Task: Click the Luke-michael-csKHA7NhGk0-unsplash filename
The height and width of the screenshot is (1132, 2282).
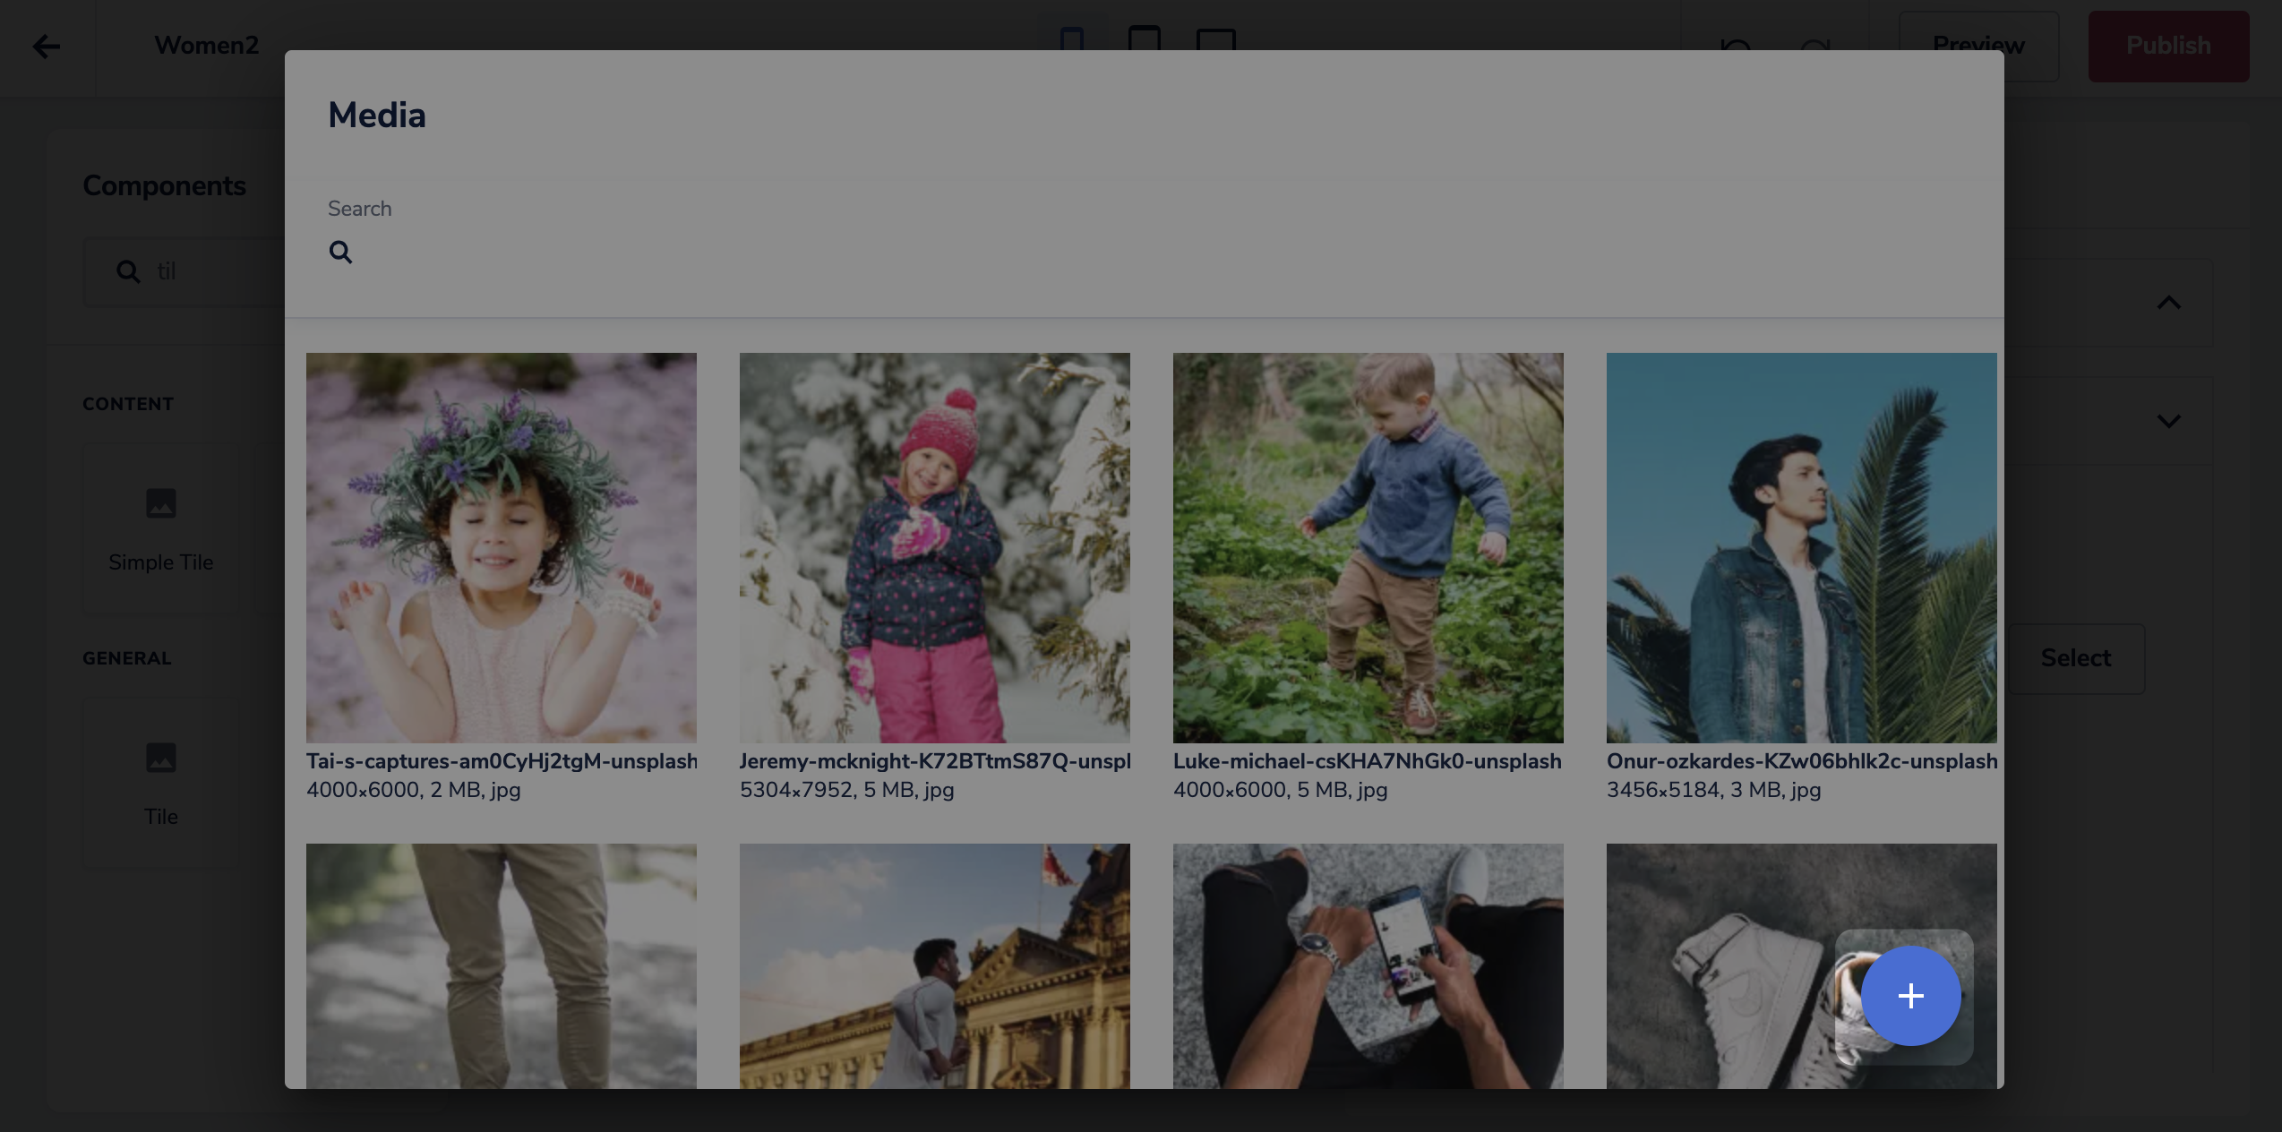Action: [1368, 761]
